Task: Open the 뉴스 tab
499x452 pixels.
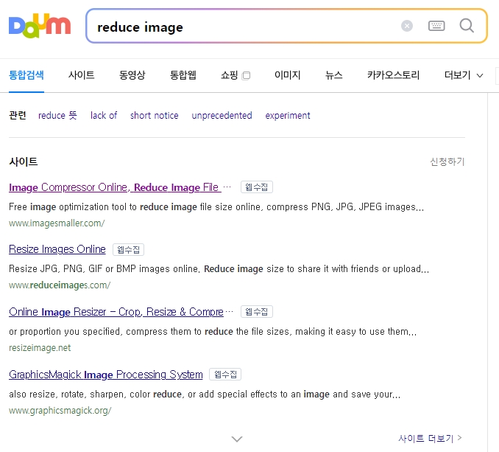Action: [x=334, y=75]
